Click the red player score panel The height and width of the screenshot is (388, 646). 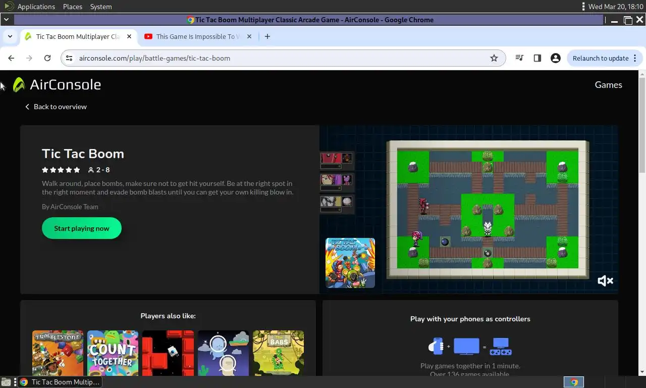click(337, 160)
